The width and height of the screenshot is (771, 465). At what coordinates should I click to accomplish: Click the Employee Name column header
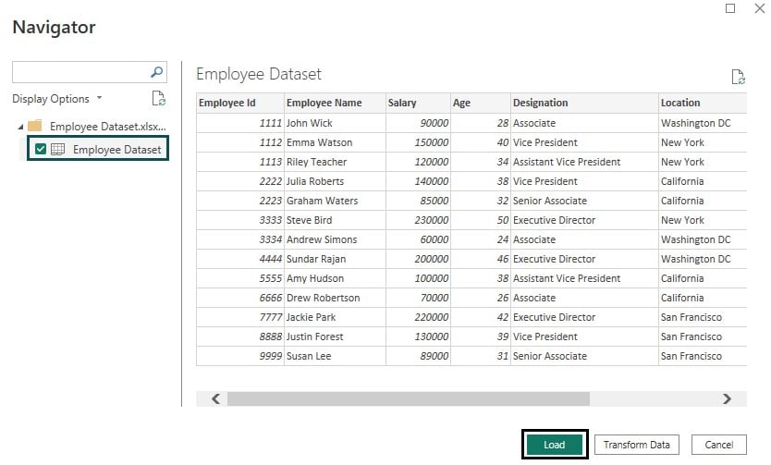tap(335, 103)
